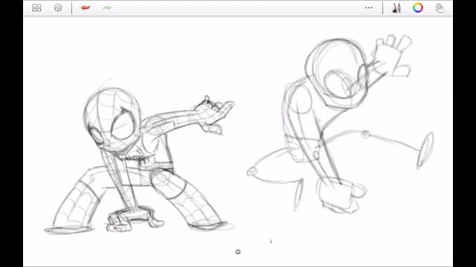Open the layers panel icon
The width and height of the screenshot is (476, 267).
(440, 8)
